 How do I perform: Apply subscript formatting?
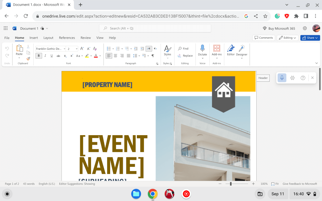[65, 56]
